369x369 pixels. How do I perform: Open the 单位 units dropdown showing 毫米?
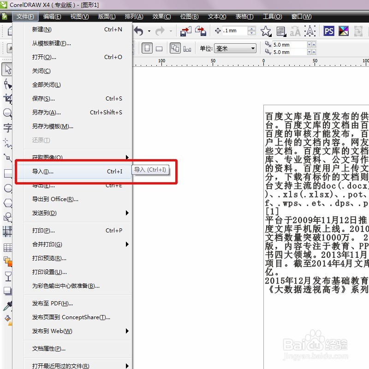[235, 48]
